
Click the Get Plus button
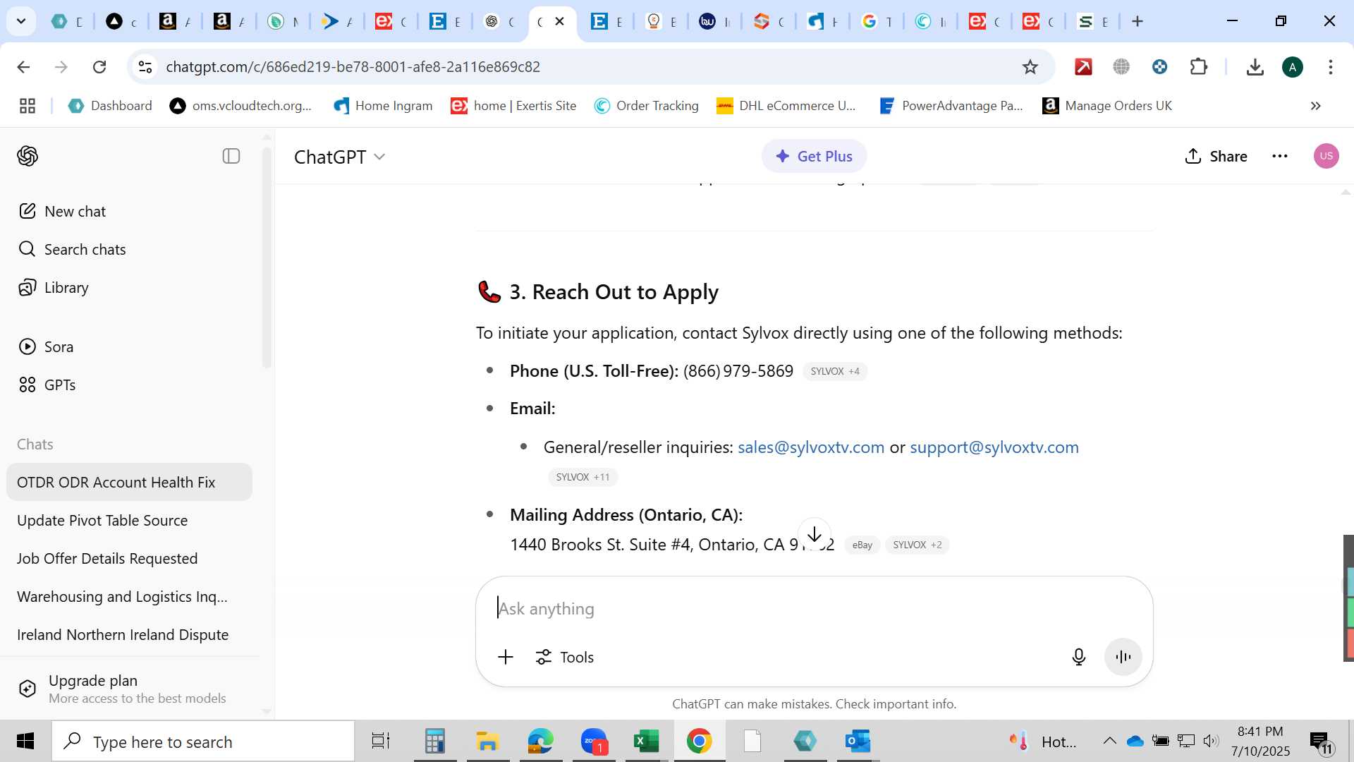pyautogui.click(x=814, y=156)
